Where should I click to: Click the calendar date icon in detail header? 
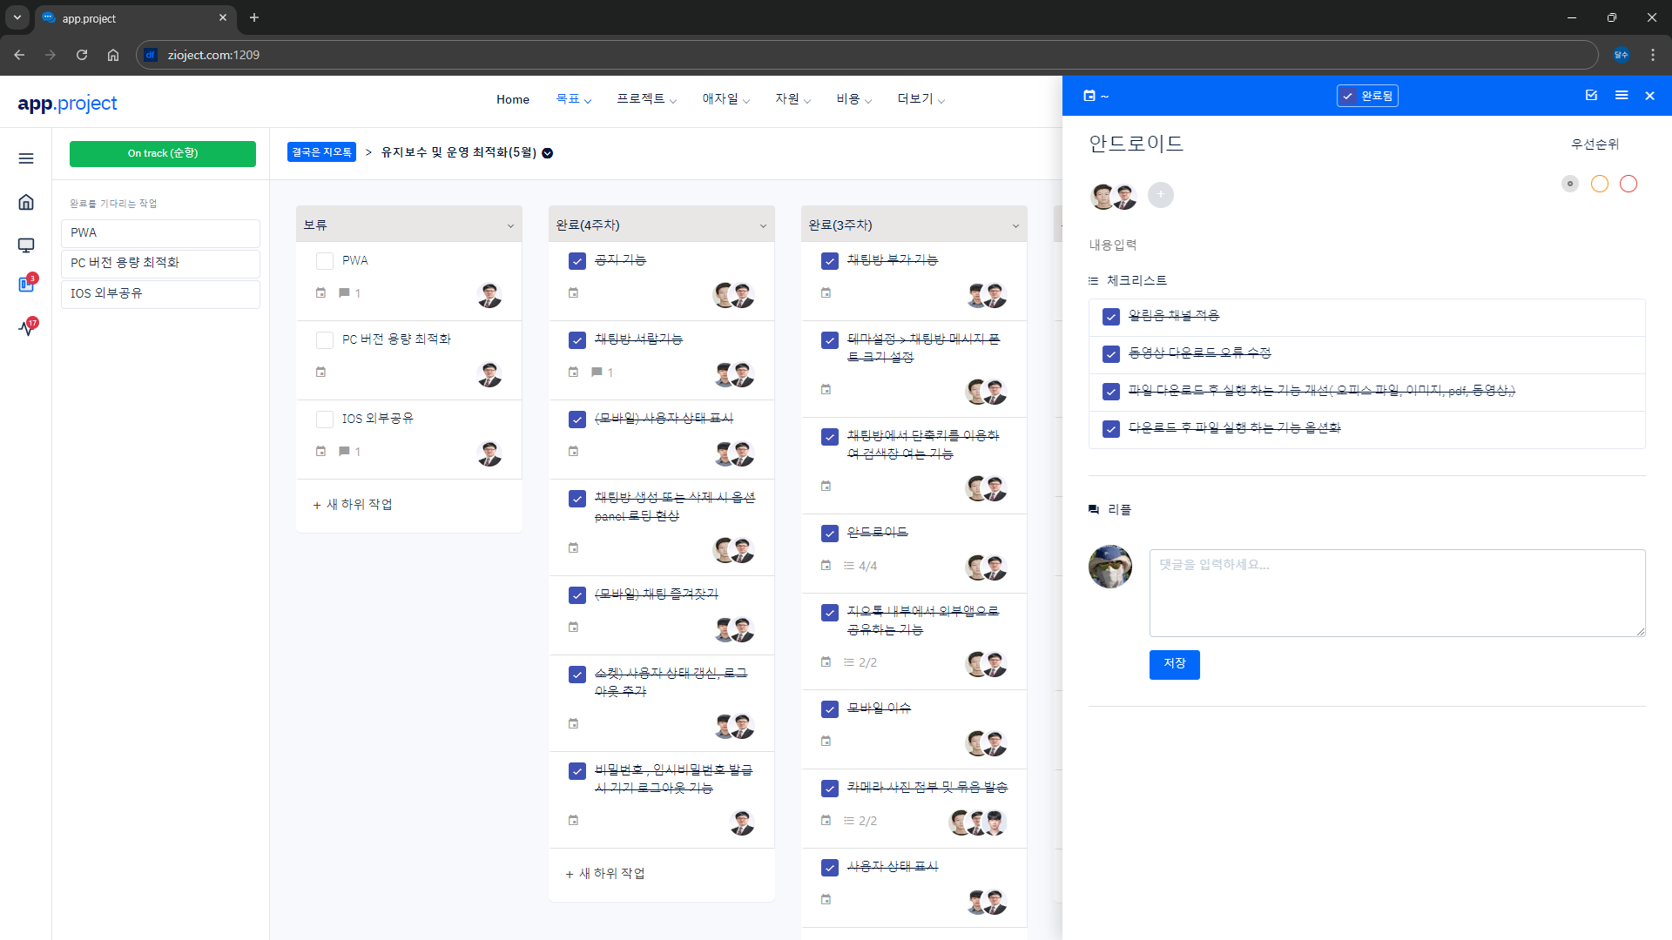click(x=1089, y=96)
